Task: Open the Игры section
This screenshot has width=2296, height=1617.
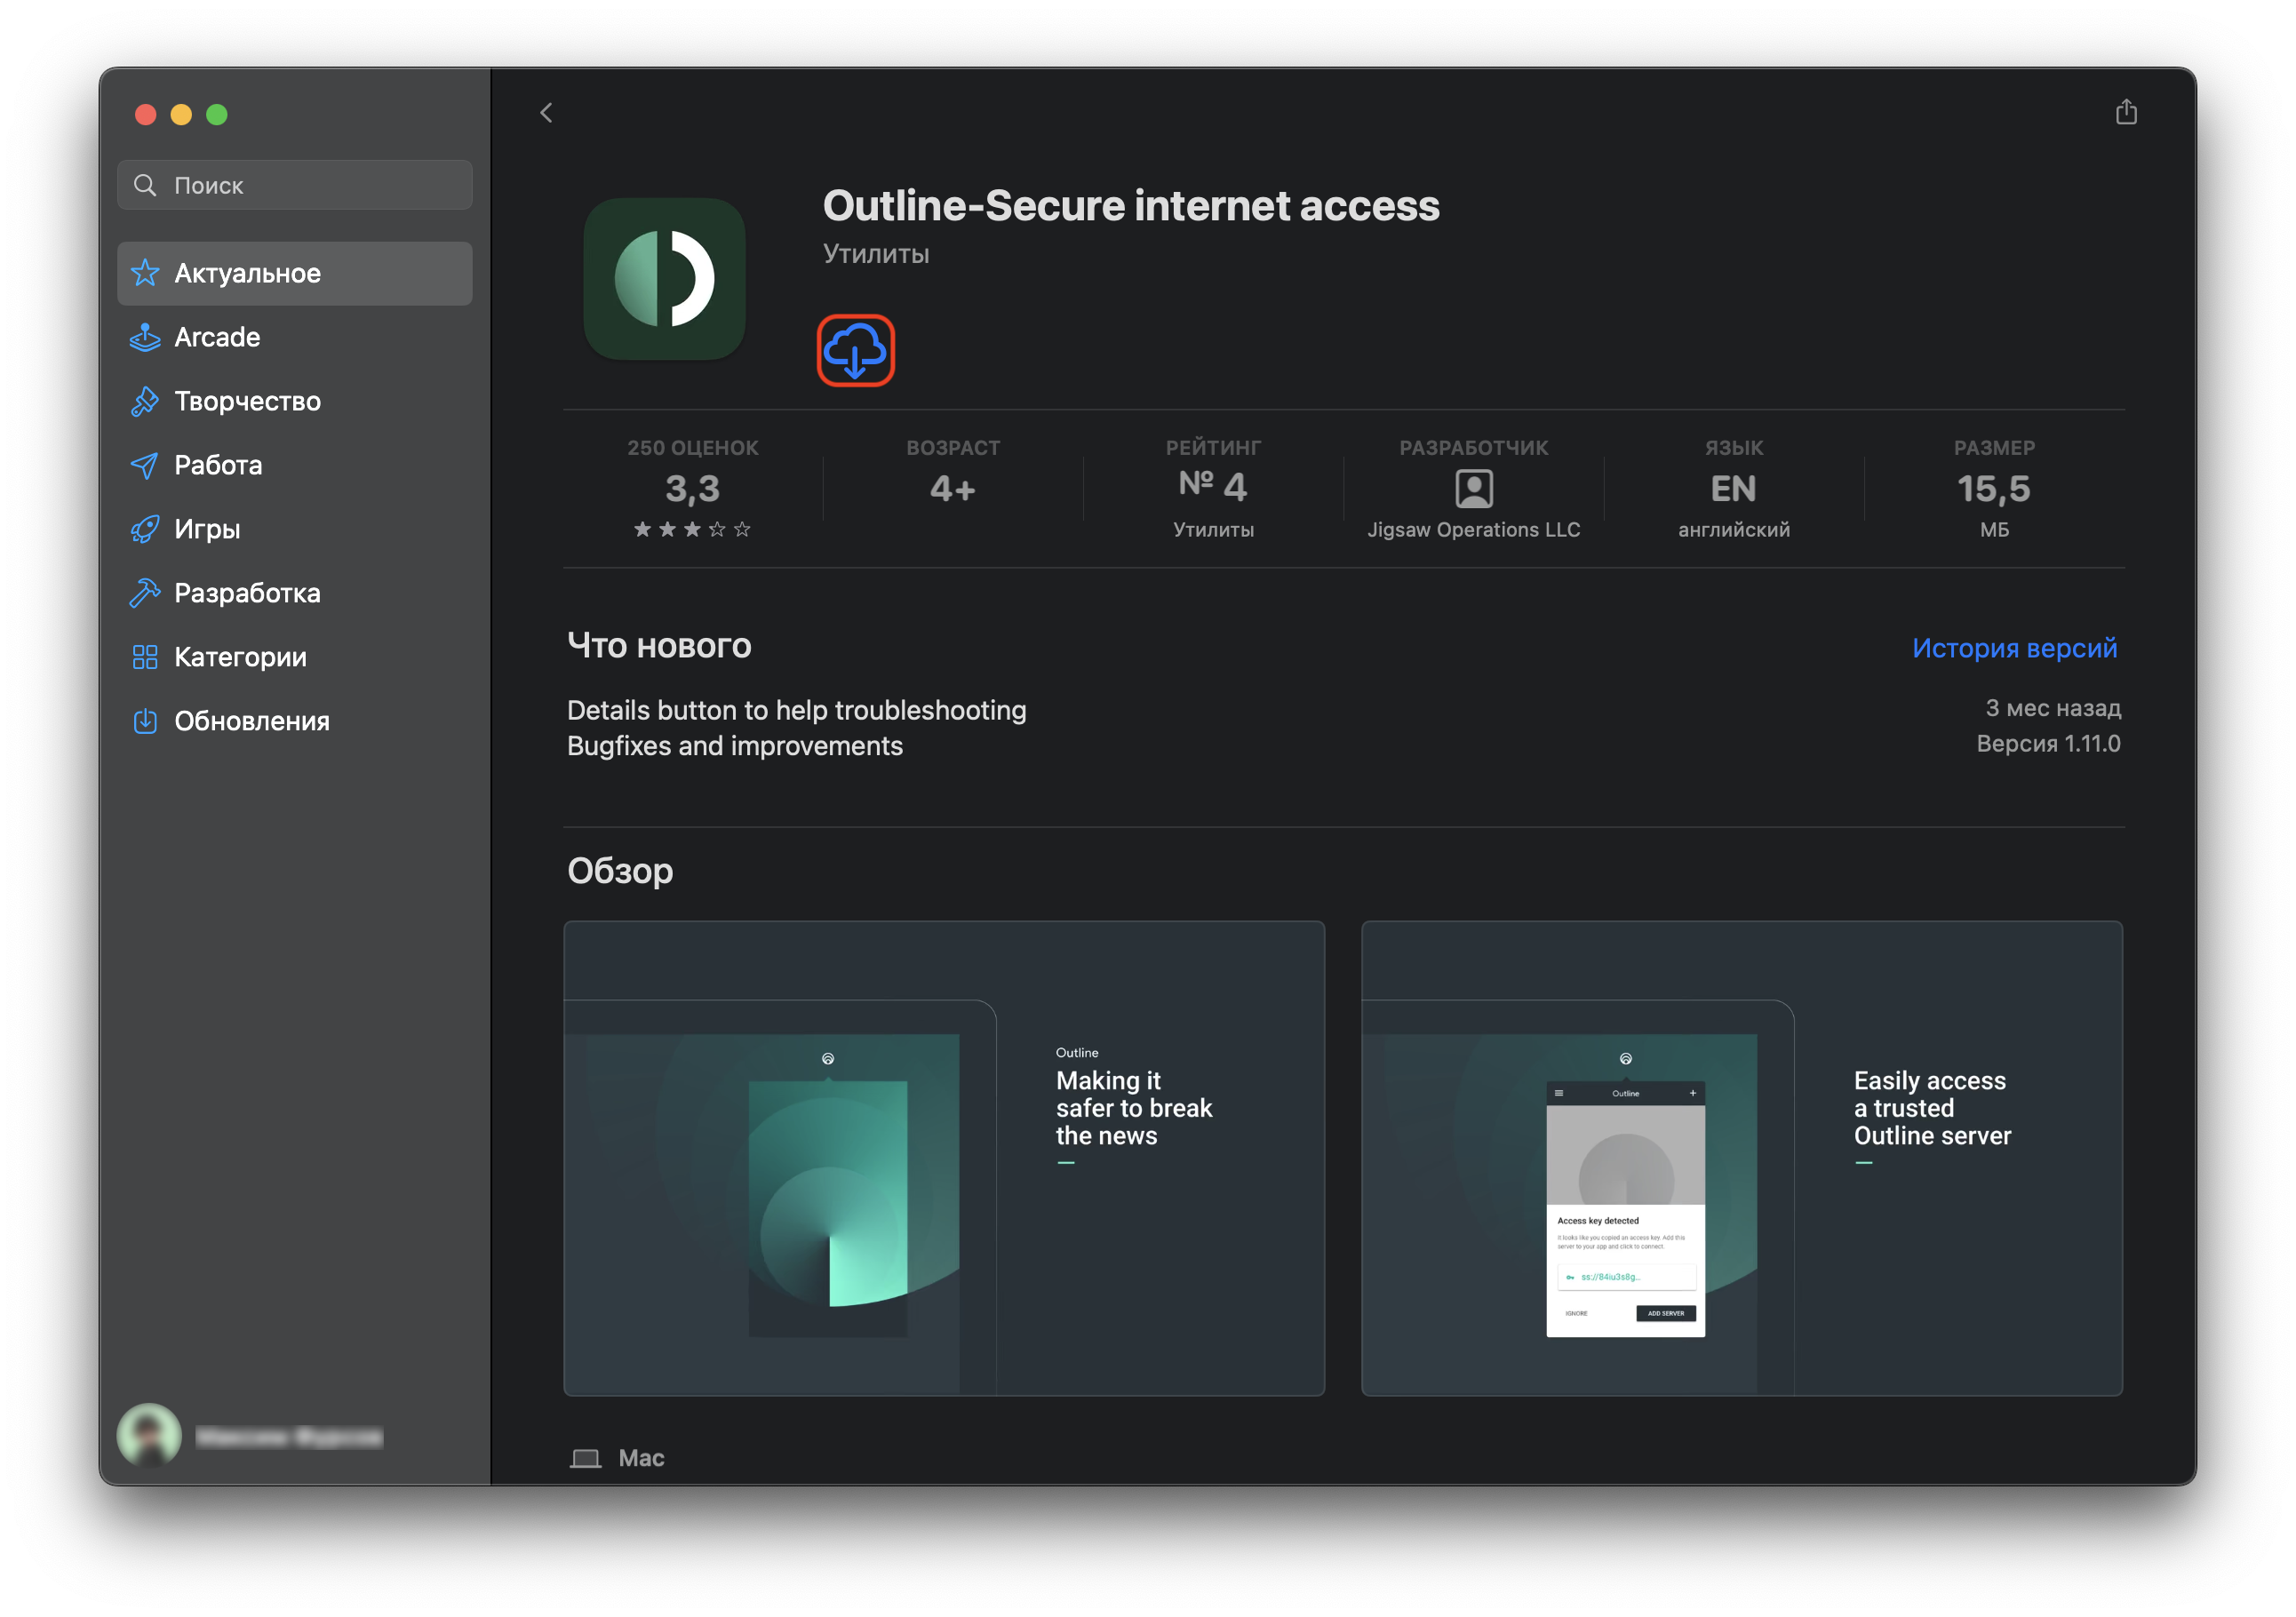Action: coord(295,529)
